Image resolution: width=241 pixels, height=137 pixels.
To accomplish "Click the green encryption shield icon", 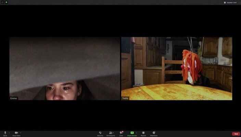I will pos(6,2).
